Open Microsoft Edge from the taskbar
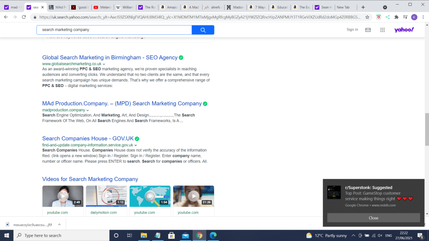Screen dimensions: 429x241 tap(212, 235)
